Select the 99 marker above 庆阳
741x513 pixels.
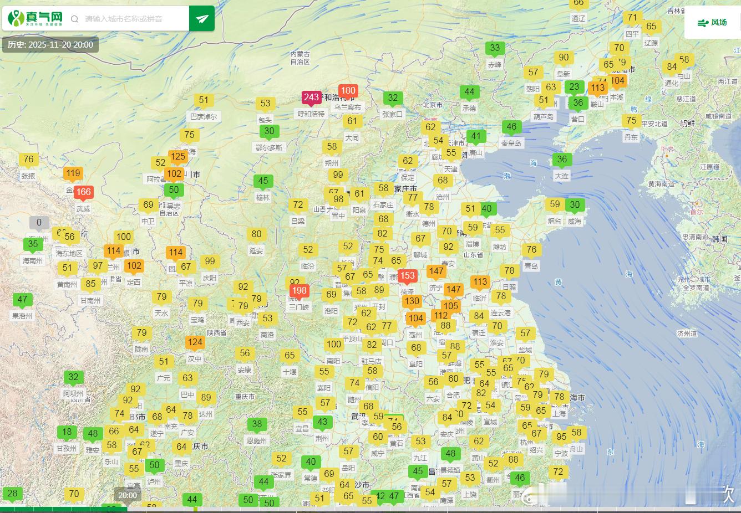pyautogui.click(x=210, y=261)
